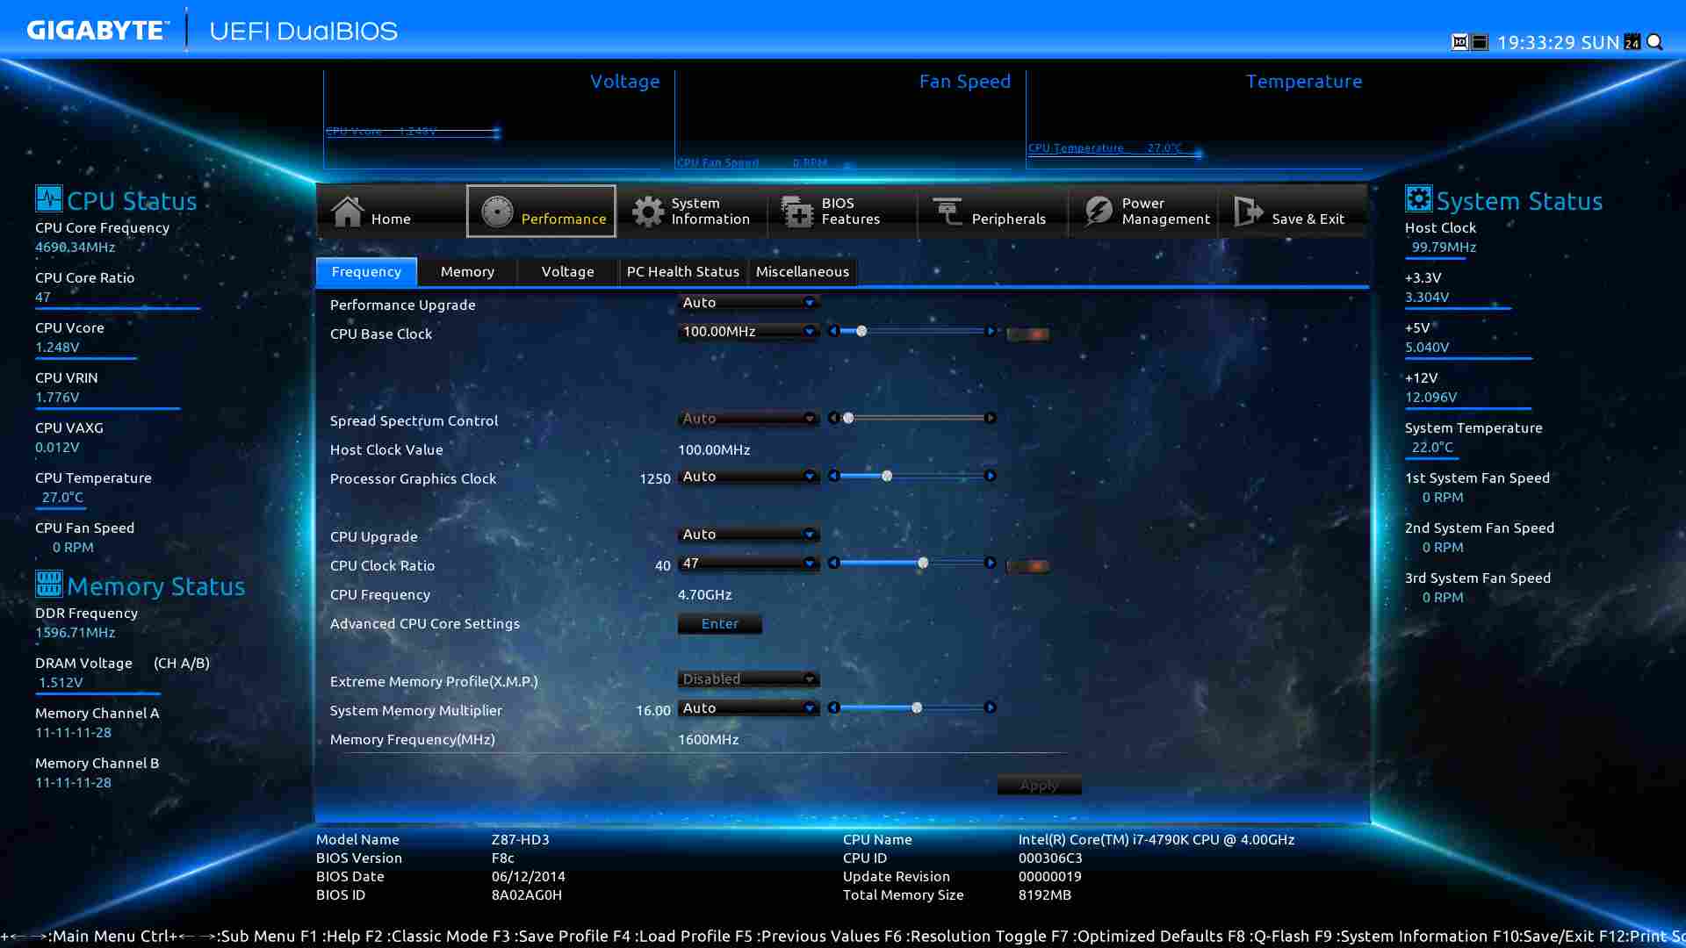
Task: Open the System Memory Multiplier dropdown
Action: pyautogui.click(x=748, y=708)
